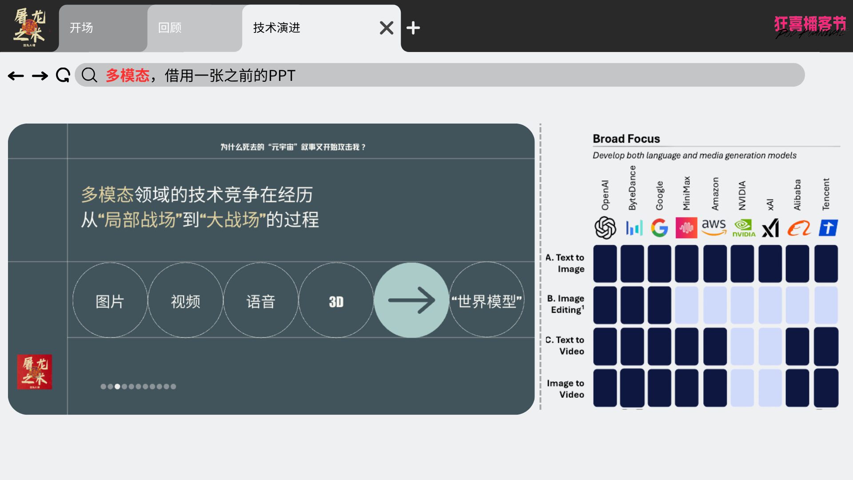Click the active slide pagination dot
Image resolution: width=853 pixels, height=480 pixels.
click(117, 387)
